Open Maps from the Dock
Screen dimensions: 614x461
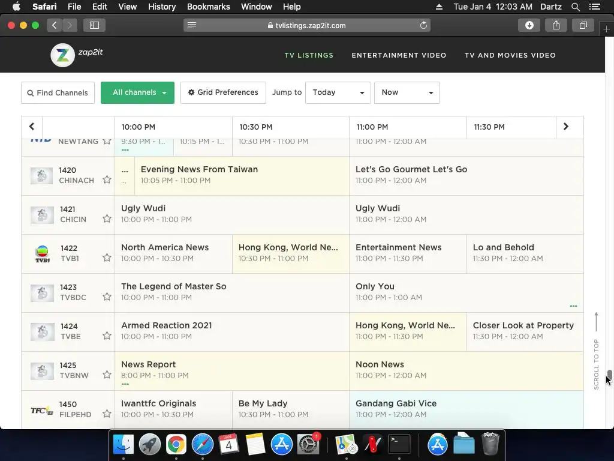tap(346, 445)
